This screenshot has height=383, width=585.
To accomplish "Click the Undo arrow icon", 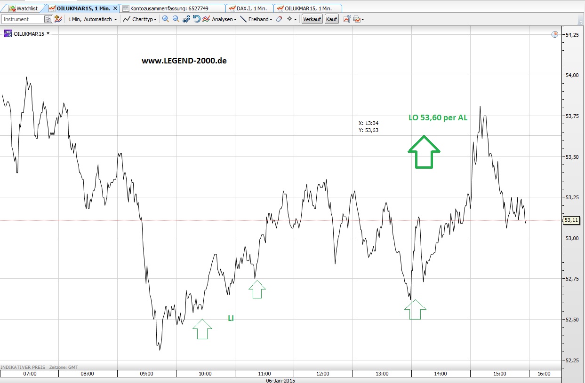I will [x=196, y=19].
